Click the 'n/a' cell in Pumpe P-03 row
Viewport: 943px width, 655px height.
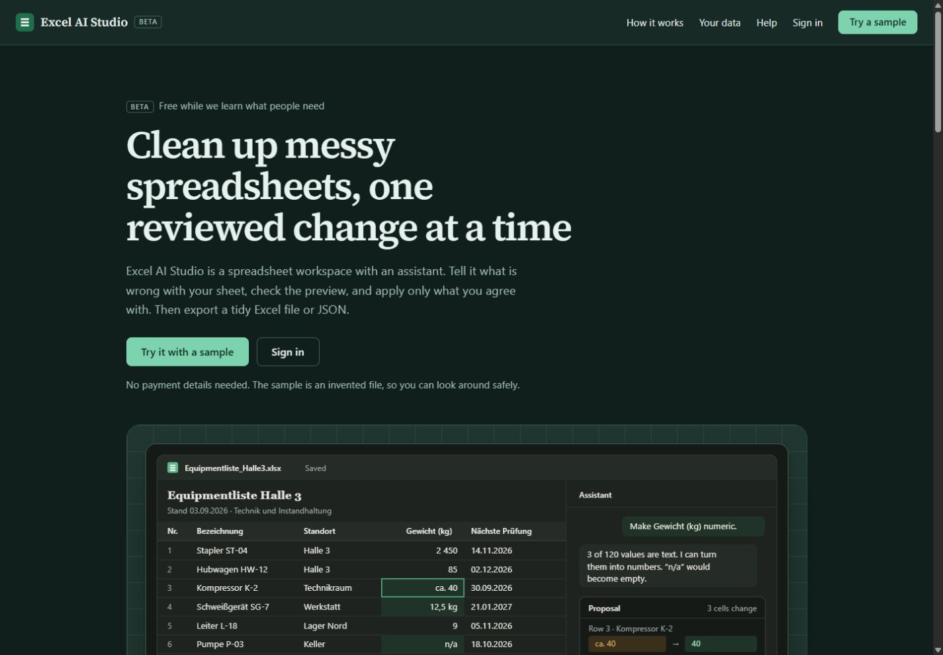coord(422,644)
